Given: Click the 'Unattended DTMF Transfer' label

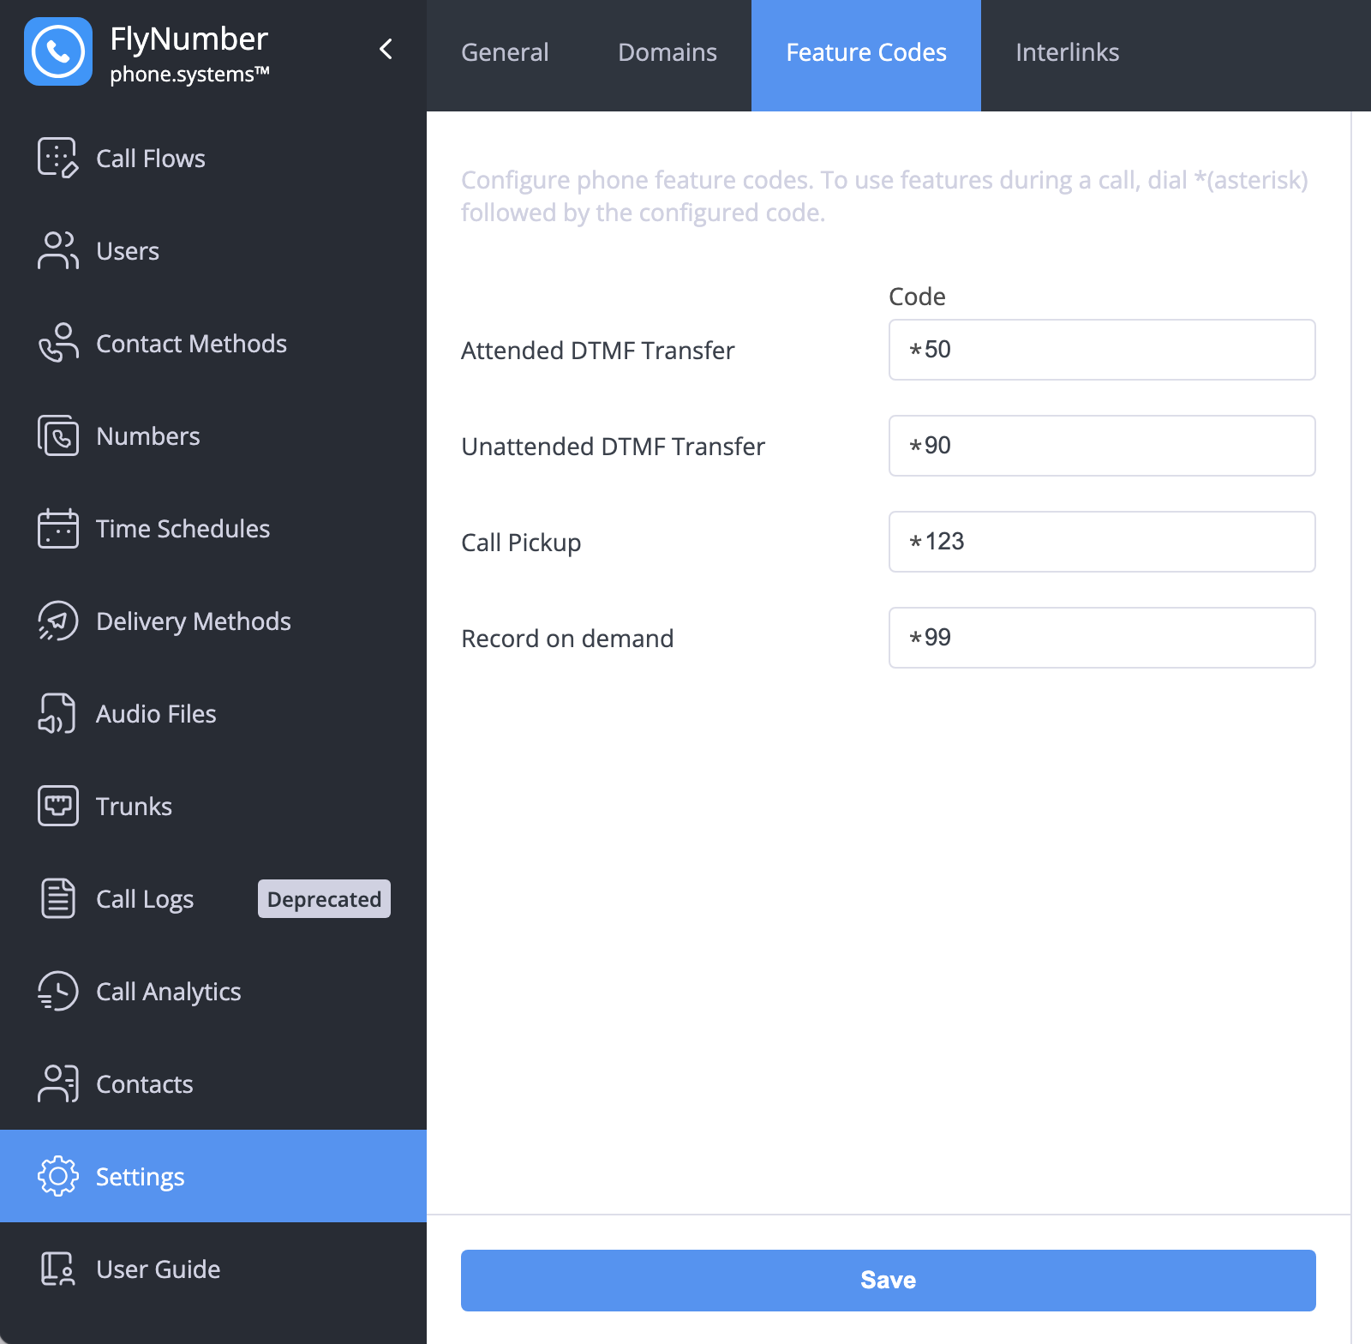Looking at the screenshot, I should 614,447.
